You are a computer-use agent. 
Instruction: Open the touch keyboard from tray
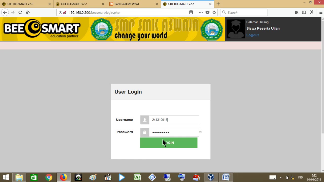[273, 177]
